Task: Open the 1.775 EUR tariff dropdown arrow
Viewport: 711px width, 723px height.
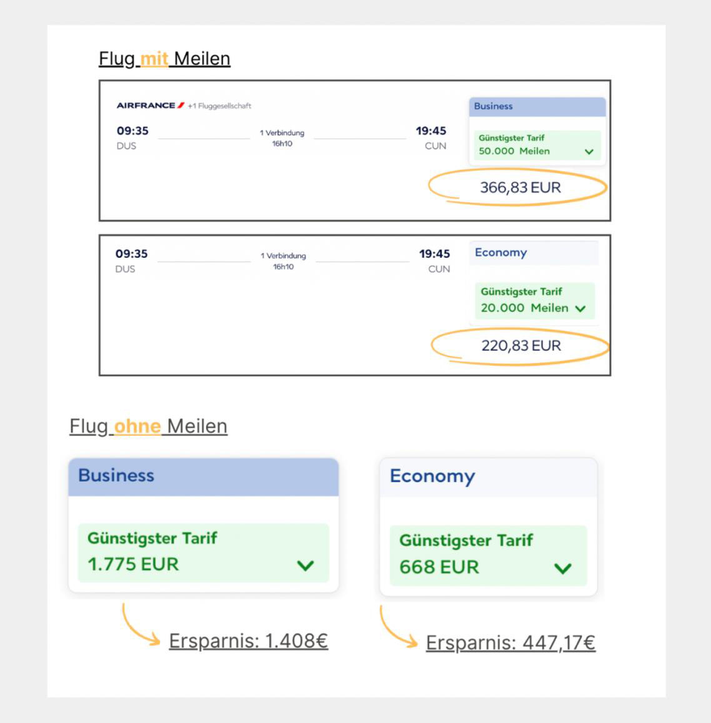Action: [x=305, y=566]
